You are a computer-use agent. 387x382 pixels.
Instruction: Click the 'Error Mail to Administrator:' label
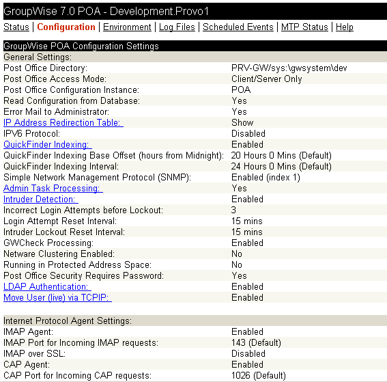point(56,111)
